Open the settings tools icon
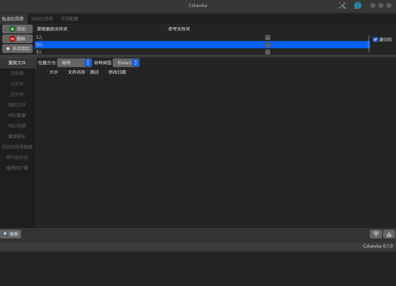 (x=342, y=5)
